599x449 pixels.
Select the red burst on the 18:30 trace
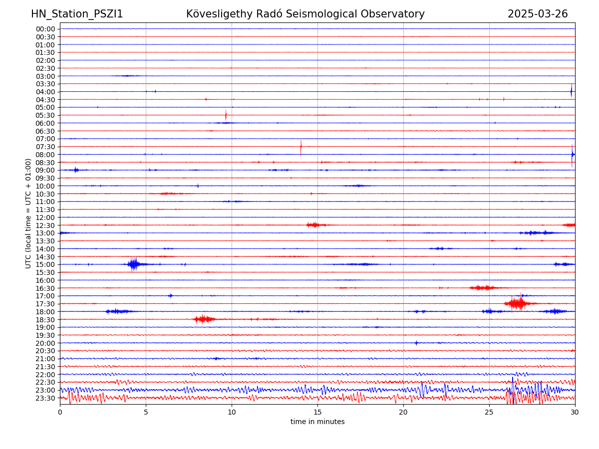204,319
